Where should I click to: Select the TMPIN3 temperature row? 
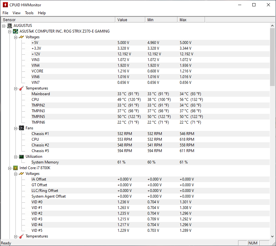tap(150, 111)
